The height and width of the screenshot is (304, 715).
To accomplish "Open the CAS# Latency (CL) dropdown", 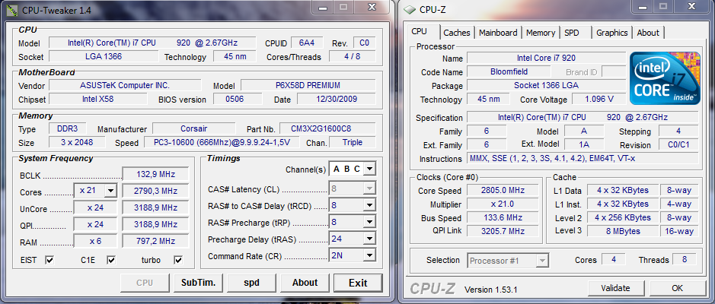I will click(x=370, y=188).
